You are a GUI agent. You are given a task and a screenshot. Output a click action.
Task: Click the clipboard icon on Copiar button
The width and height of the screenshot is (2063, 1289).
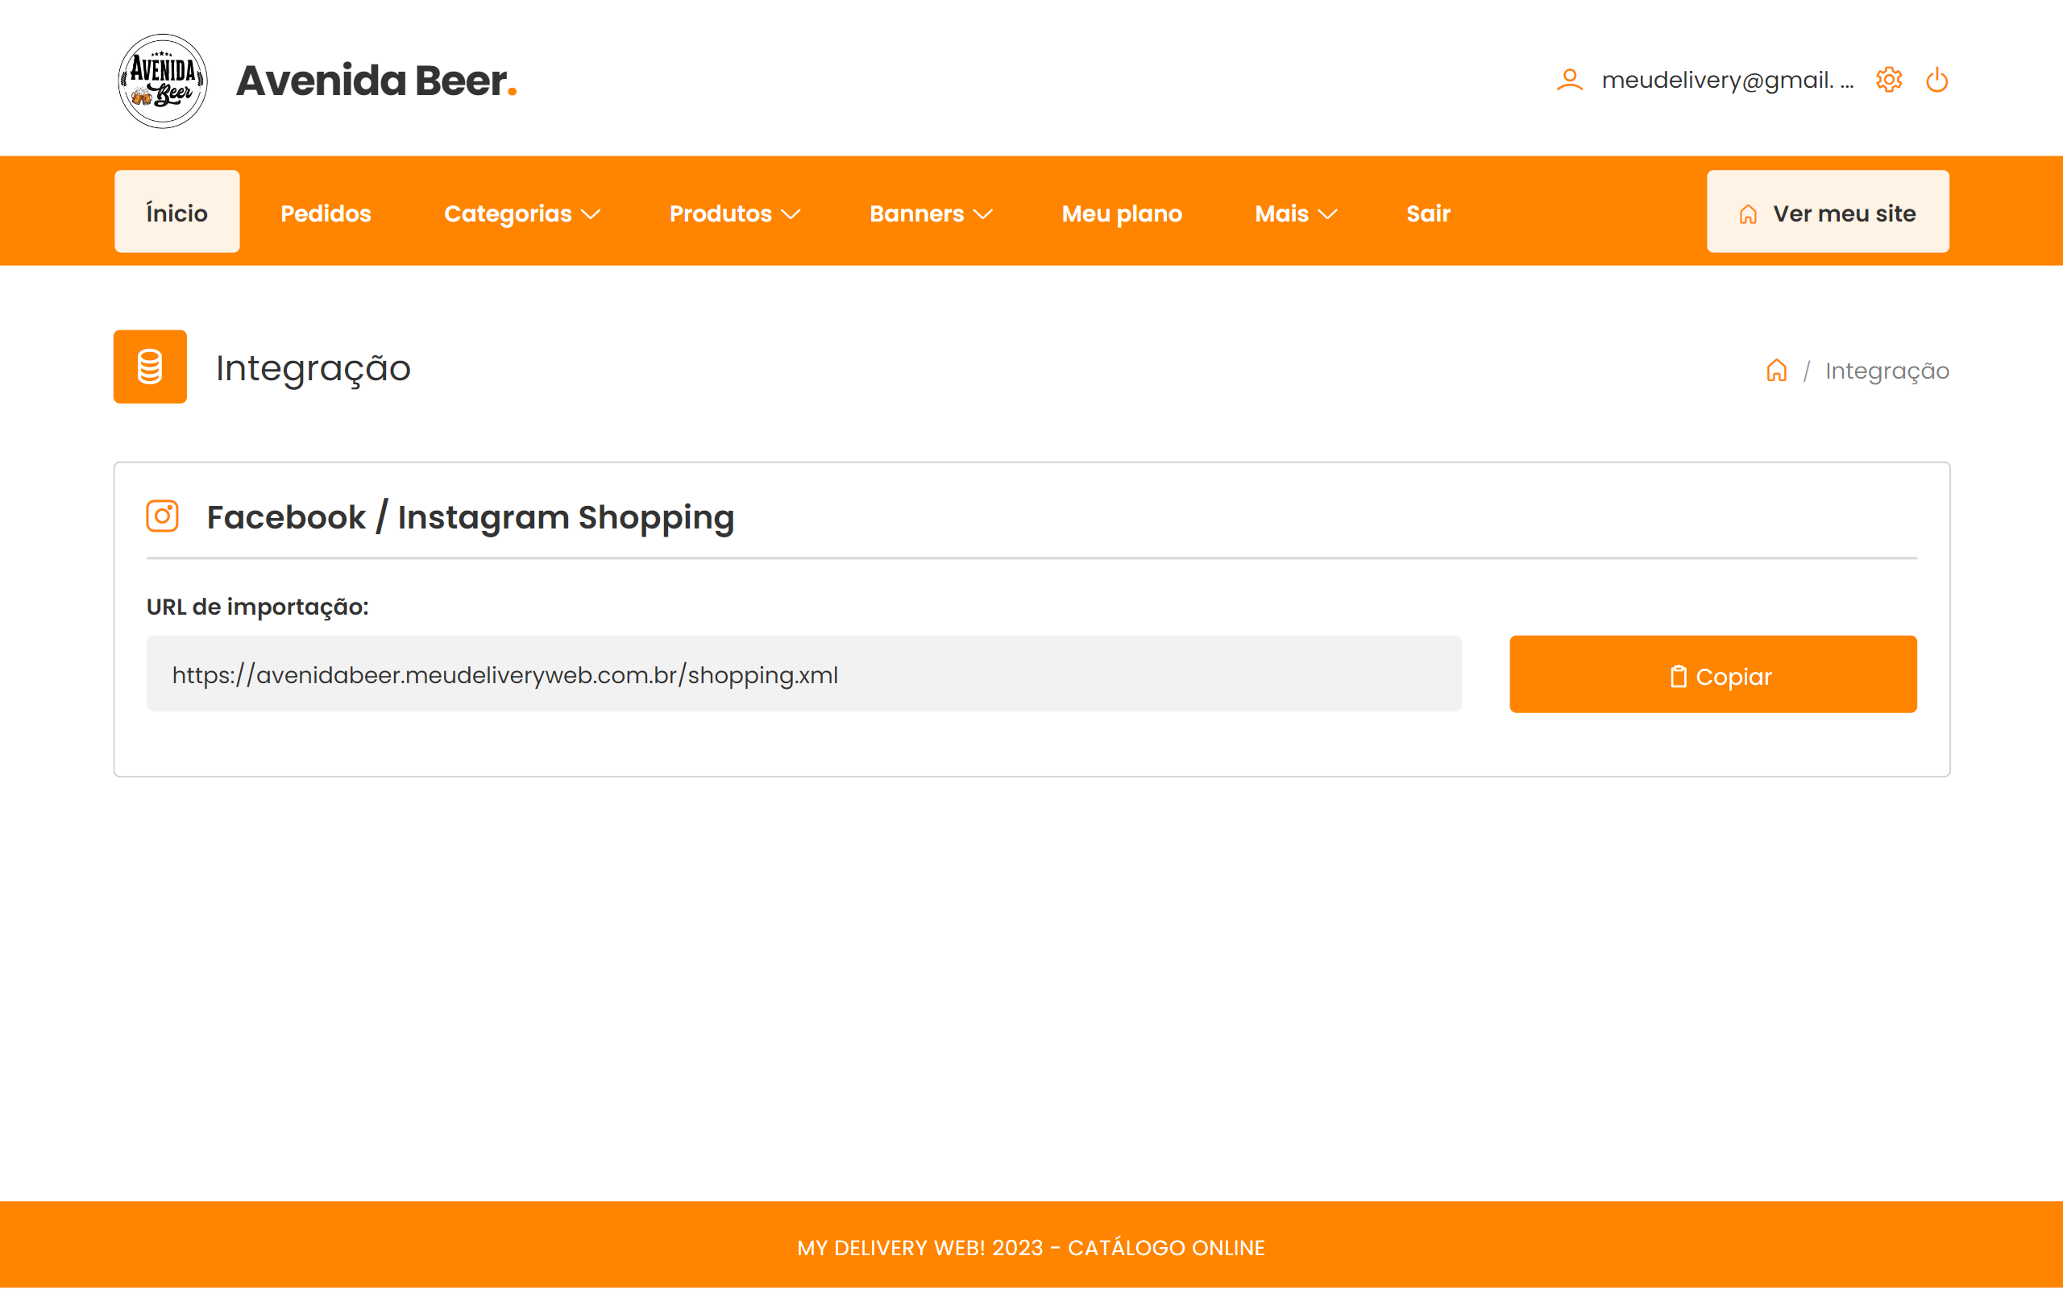click(1678, 677)
